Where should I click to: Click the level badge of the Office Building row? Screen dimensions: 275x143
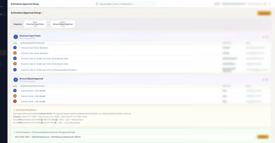point(15,70)
